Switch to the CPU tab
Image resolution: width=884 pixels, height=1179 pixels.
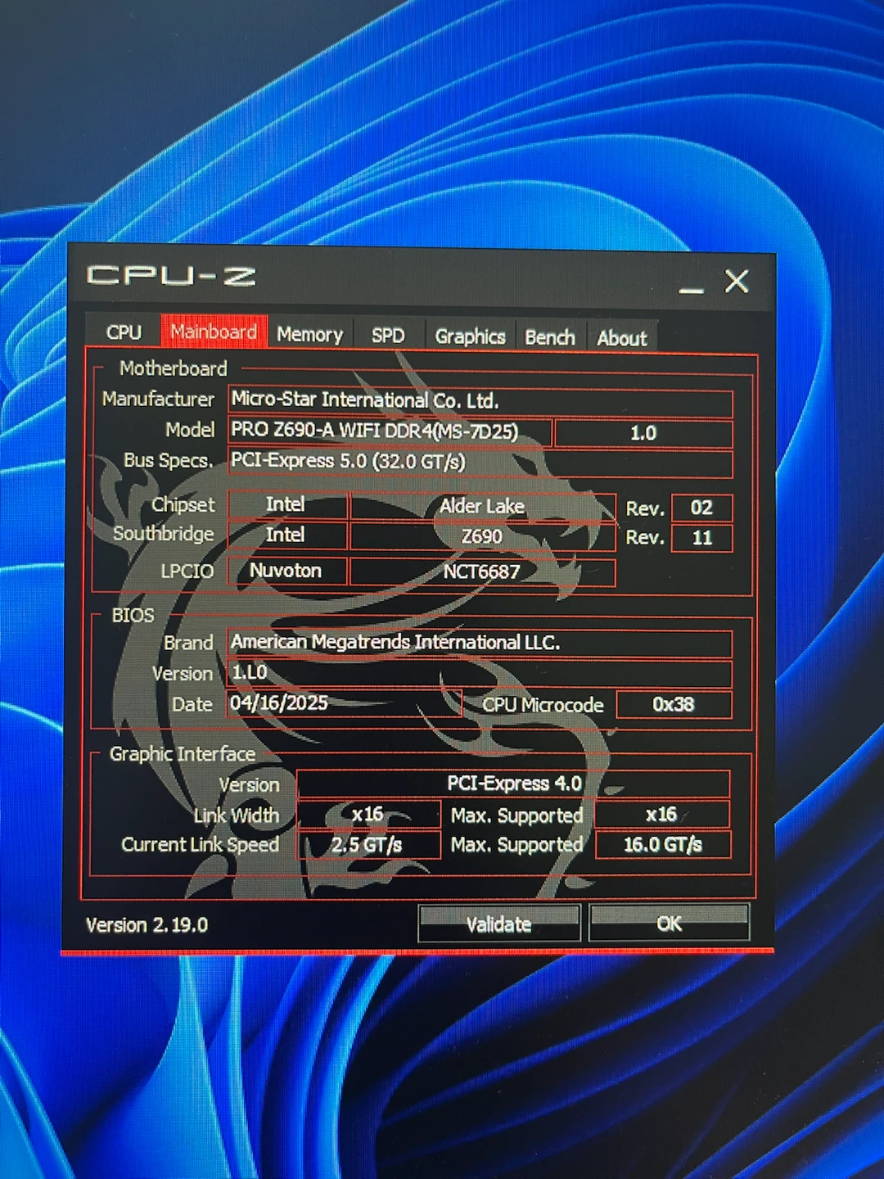[x=124, y=332]
